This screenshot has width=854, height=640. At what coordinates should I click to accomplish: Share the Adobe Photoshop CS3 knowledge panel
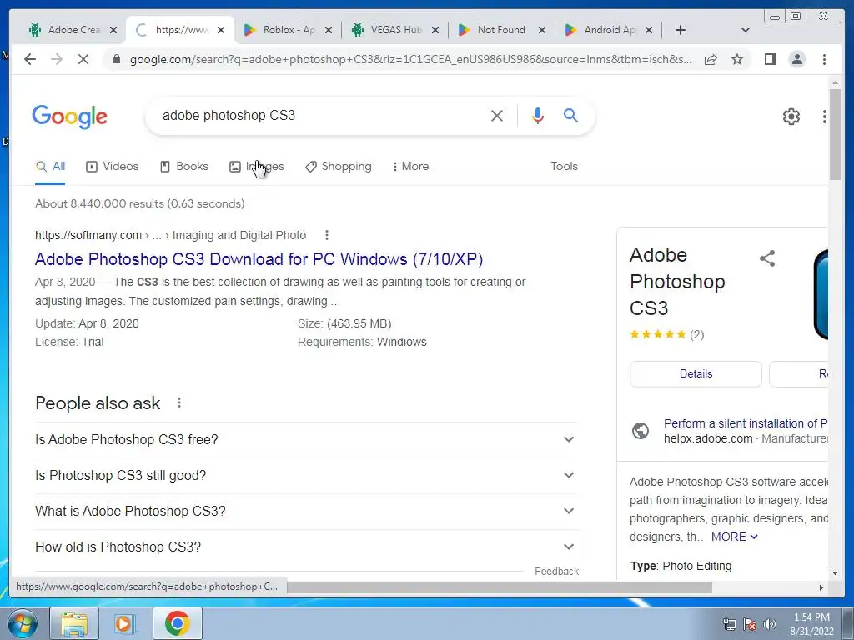tap(767, 258)
